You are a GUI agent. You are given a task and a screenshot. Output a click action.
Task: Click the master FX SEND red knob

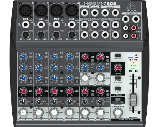point(118,67)
